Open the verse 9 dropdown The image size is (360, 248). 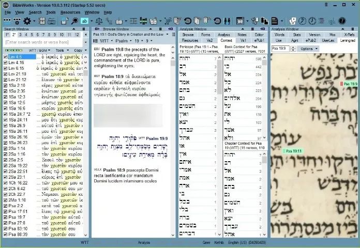coord(149,41)
